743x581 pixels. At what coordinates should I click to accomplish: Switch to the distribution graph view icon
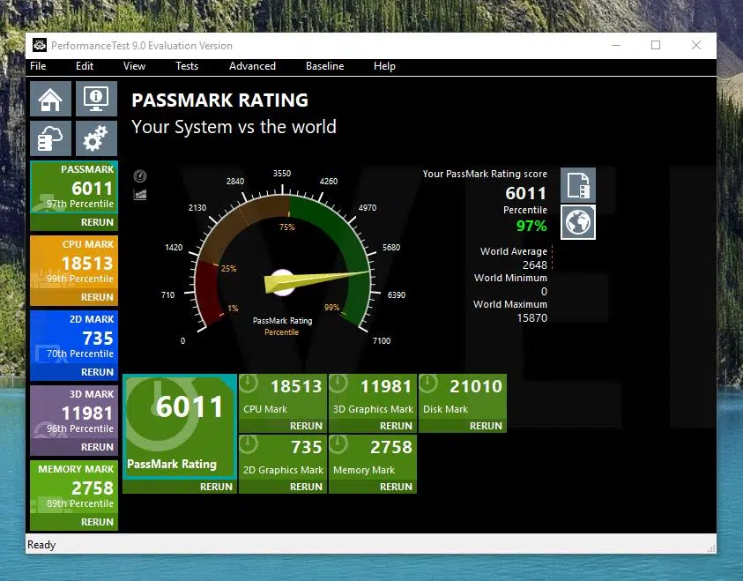pyautogui.click(x=140, y=194)
